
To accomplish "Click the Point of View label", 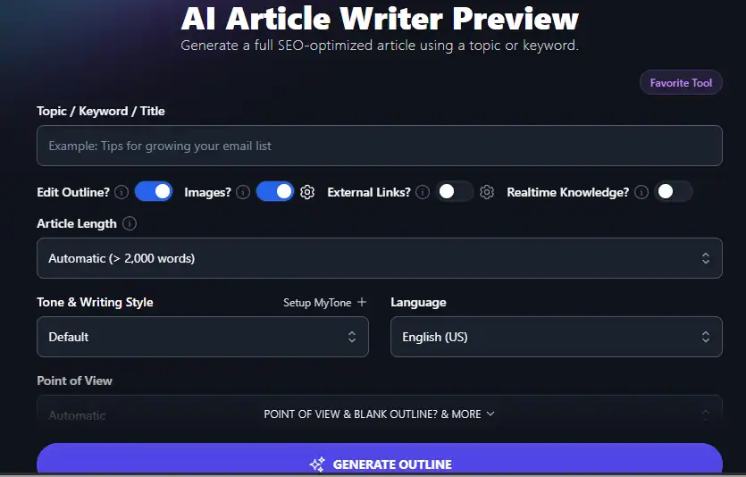I will point(75,381).
